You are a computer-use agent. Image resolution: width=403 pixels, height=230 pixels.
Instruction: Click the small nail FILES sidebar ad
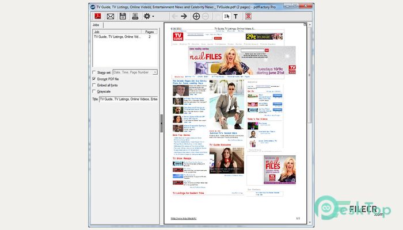(x=280, y=170)
